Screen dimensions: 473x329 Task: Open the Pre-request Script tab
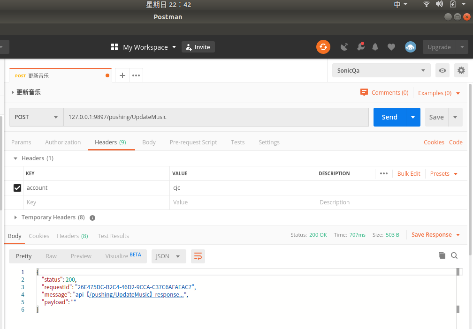click(193, 142)
